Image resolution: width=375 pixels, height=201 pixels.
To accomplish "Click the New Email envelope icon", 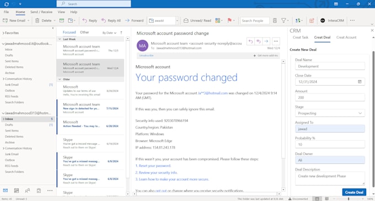I will pos(5,20).
